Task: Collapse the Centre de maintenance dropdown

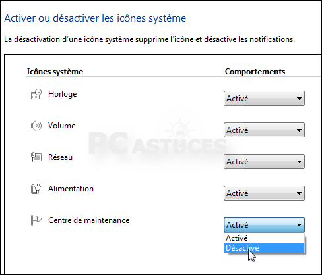Action: (264, 225)
